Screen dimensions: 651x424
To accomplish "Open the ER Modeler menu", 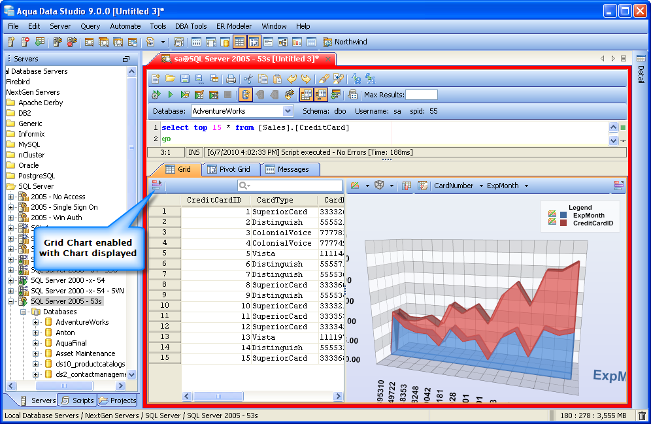I will tap(234, 26).
